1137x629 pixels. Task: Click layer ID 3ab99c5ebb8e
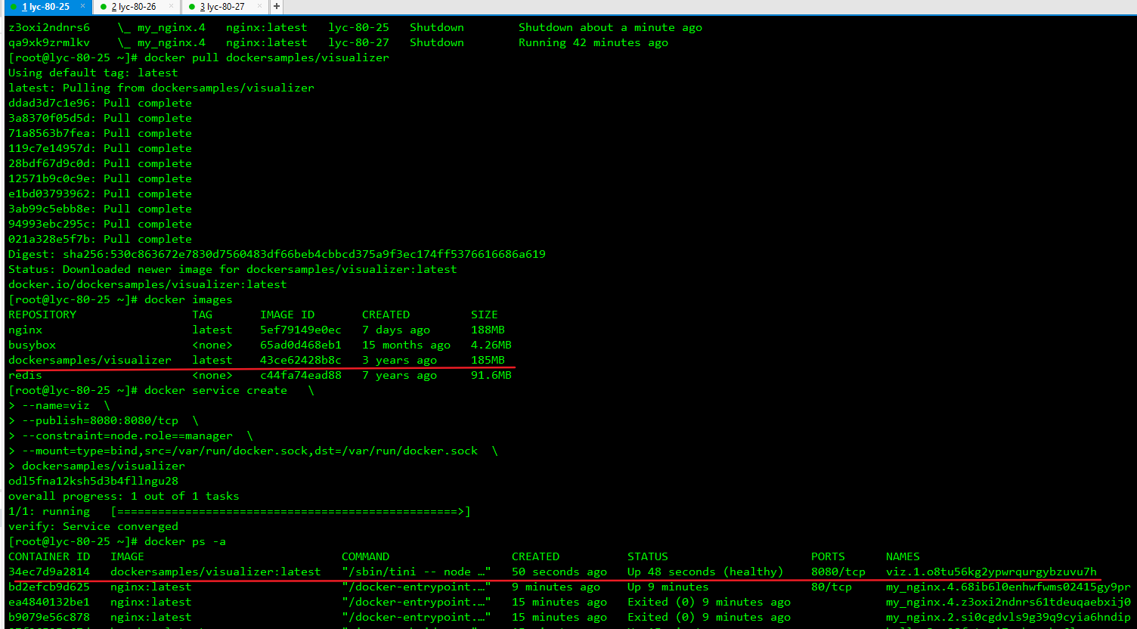(x=49, y=209)
